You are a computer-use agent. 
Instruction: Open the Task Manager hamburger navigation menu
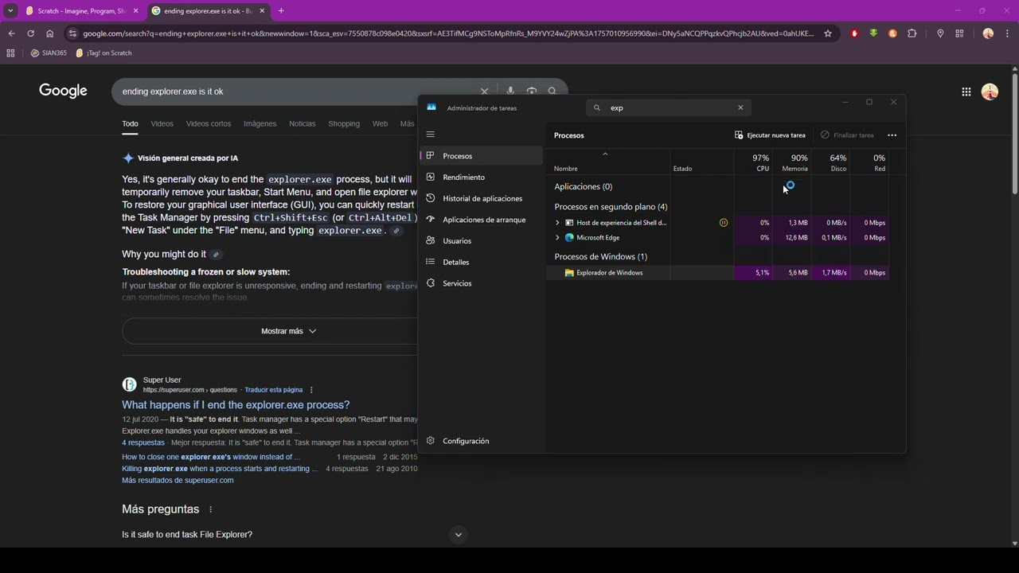coord(431,134)
